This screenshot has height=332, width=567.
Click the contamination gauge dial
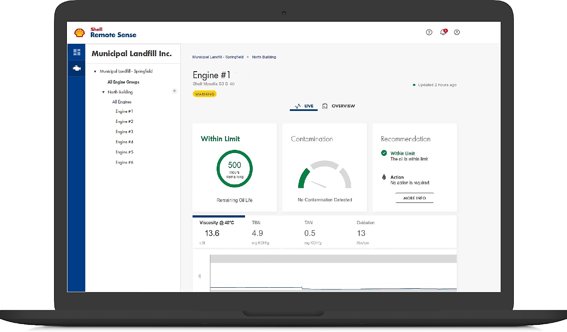(x=324, y=177)
